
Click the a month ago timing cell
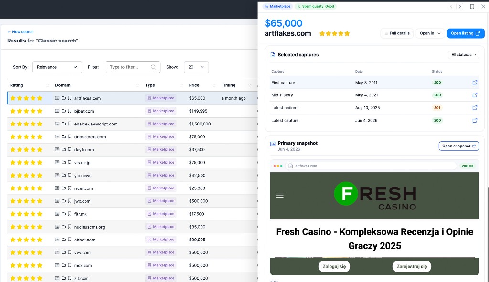234,98
